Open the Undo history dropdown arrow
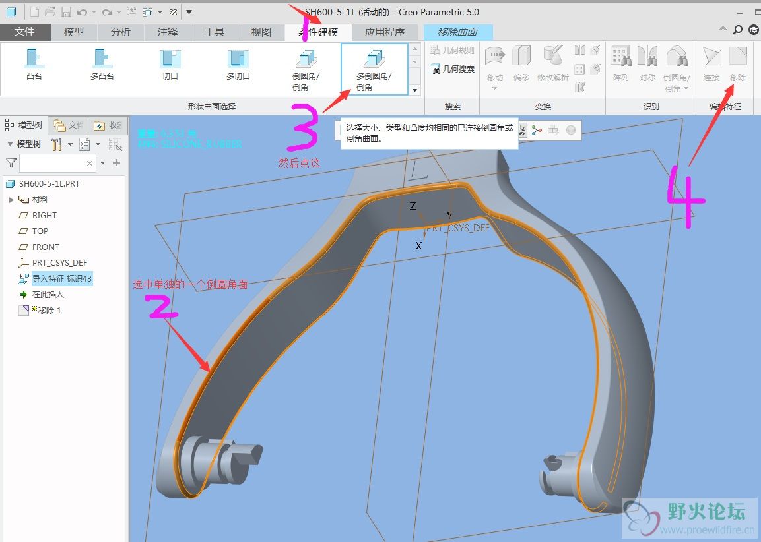Viewport: 761px width, 542px height. point(94,12)
